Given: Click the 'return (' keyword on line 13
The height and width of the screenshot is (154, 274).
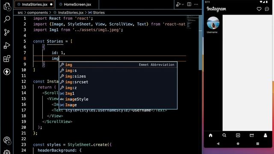Looking at the screenshot, I should coord(47,87).
